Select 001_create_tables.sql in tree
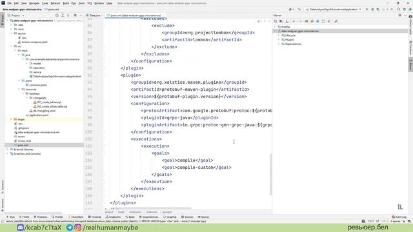This screenshot has width=413, height=232. tap(49, 102)
